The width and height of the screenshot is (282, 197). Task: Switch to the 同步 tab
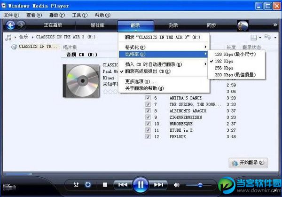click(211, 25)
